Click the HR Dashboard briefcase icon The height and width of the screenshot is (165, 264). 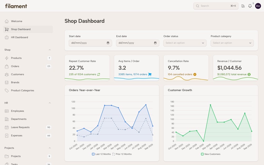pyautogui.click(x=7, y=37)
